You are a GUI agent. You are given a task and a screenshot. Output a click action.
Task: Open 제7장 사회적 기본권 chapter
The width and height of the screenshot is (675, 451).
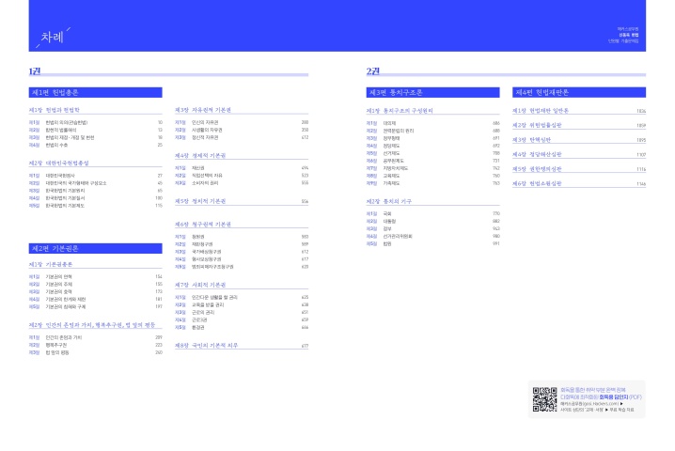pyautogui.click(x=202, y=284)
